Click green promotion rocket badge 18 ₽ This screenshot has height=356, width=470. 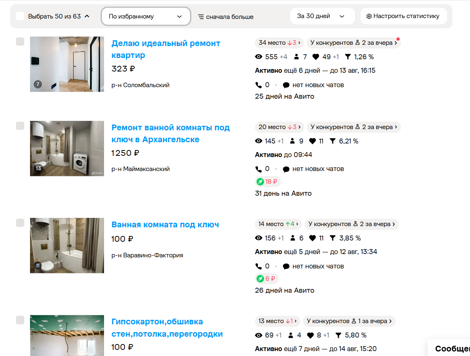coord(268,182)
